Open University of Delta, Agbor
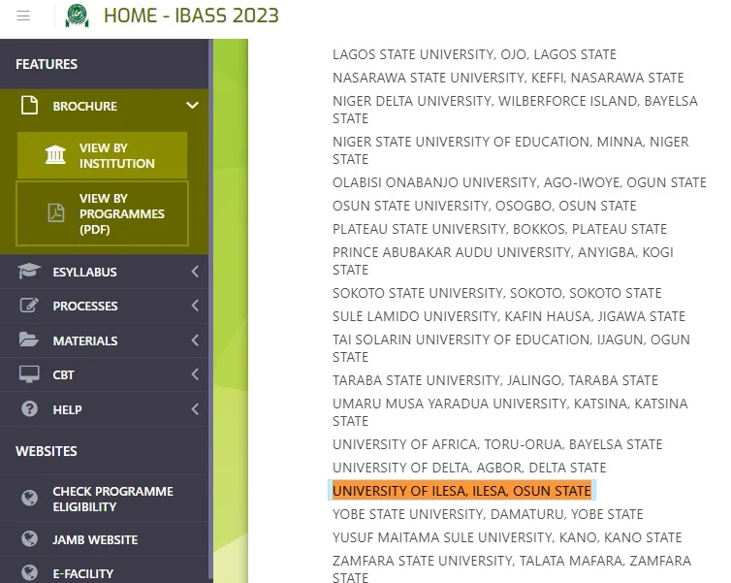This screenshot has width=731, height=583. [x=469, y=468]
